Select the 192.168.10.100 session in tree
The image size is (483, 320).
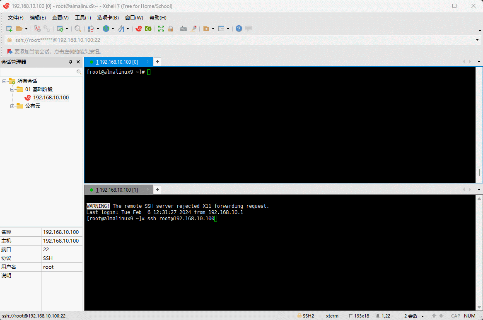51,98
